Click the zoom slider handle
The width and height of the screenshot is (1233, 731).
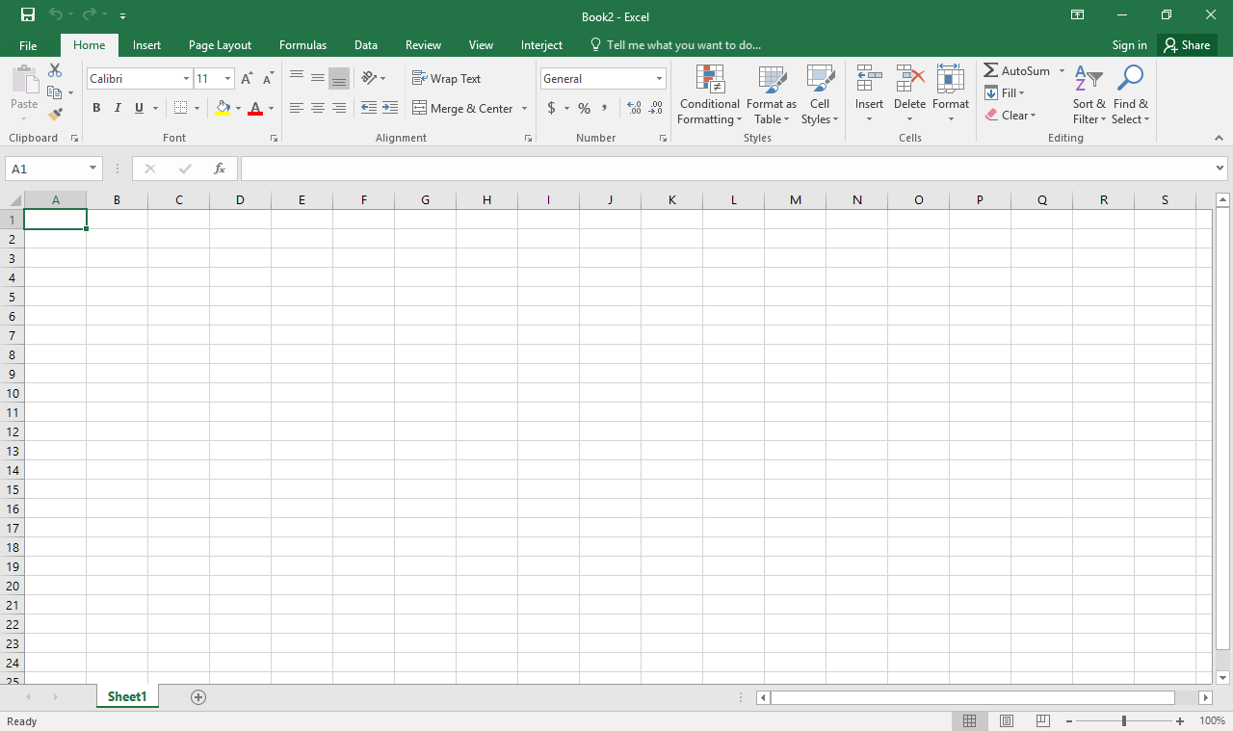[1124, 720]
